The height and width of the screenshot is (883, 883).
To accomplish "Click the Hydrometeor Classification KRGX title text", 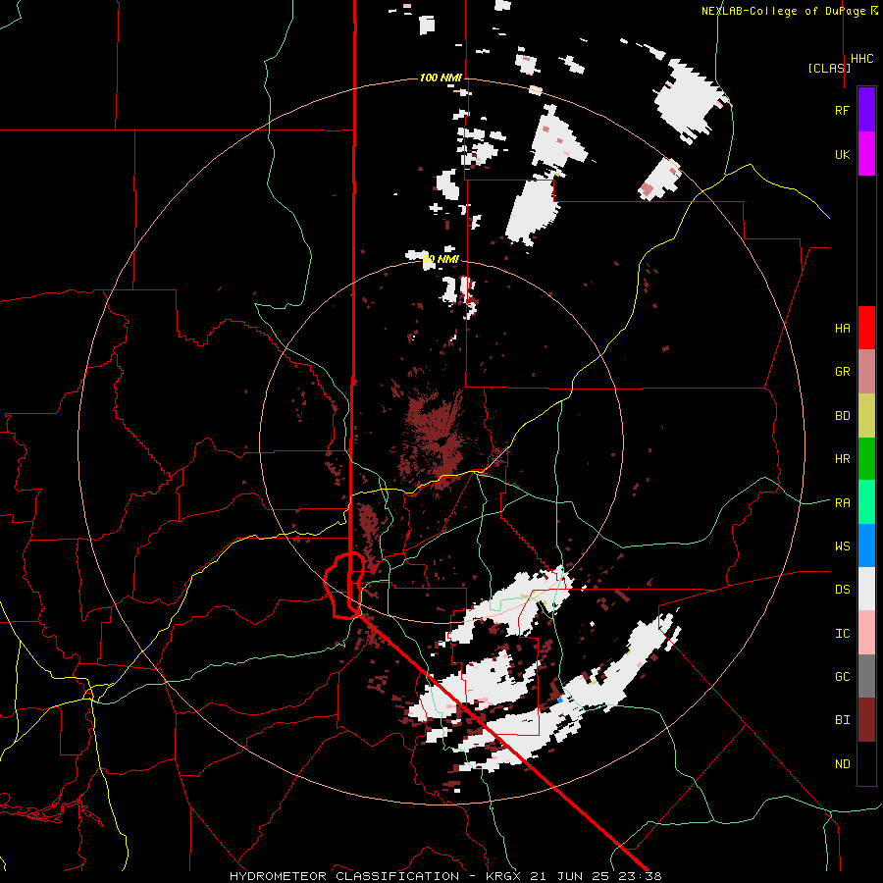I will tap(445, 876).
